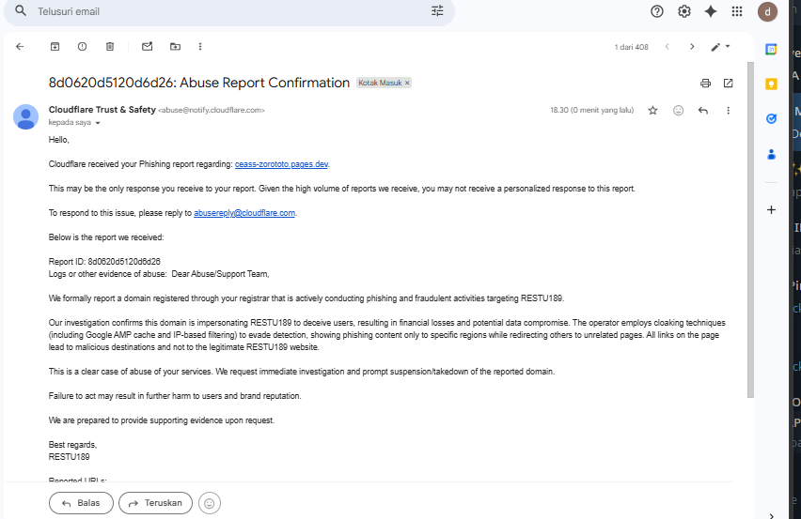Screen dimensions: 801x519
Task: Star this Cloudflare message
Action: click(652, 110)
